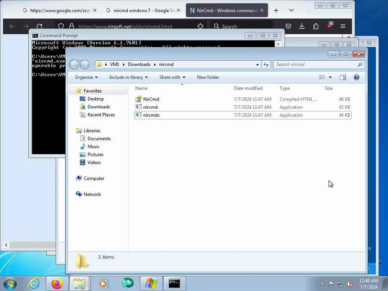Image resolution: width=388 pixels, height=291 pixels.
Task: Expand address bar previous locations dropdown
Action: 257,64
